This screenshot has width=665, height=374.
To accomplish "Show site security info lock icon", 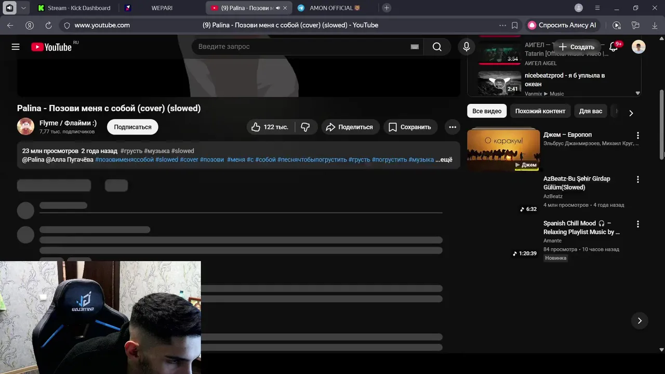I will click(x=66, y=25).
